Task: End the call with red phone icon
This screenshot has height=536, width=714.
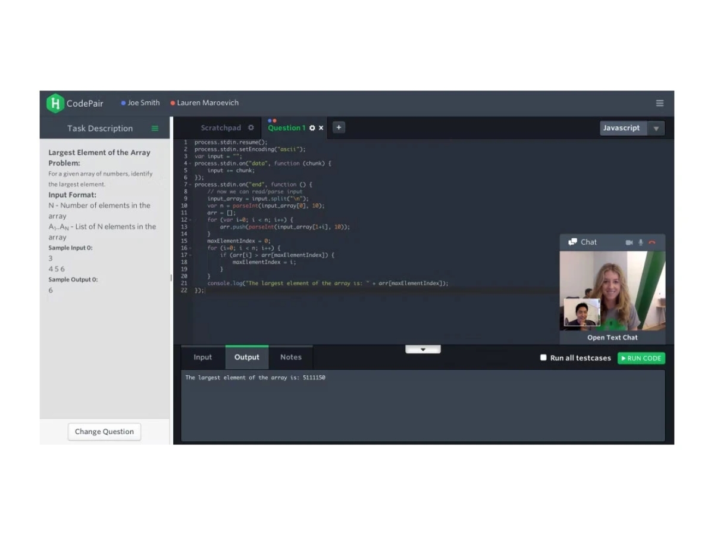Action: 652,242
